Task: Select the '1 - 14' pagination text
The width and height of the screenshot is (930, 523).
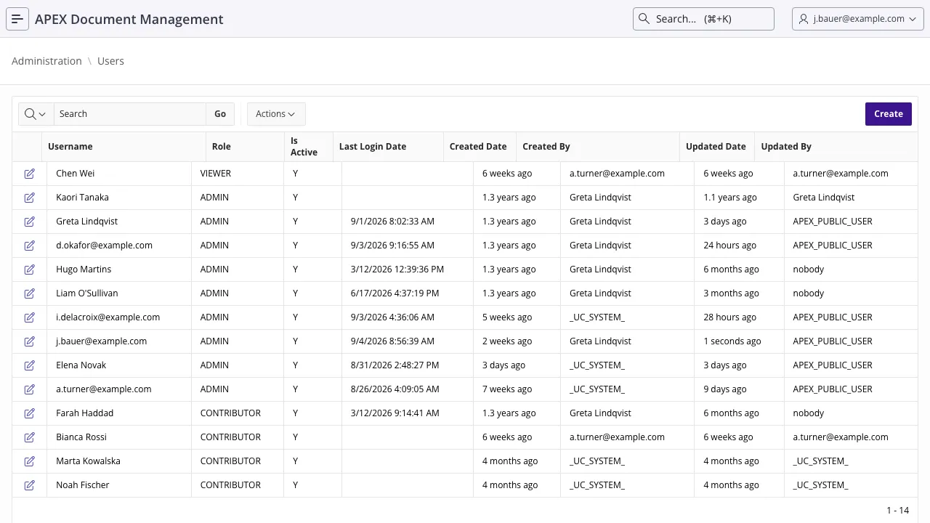Action: 898,511
